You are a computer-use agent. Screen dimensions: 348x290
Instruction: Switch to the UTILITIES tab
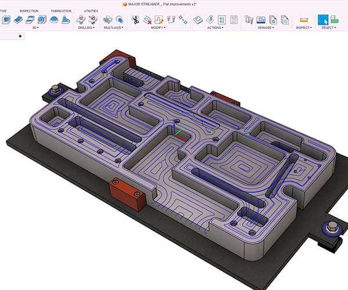point(91,11)
